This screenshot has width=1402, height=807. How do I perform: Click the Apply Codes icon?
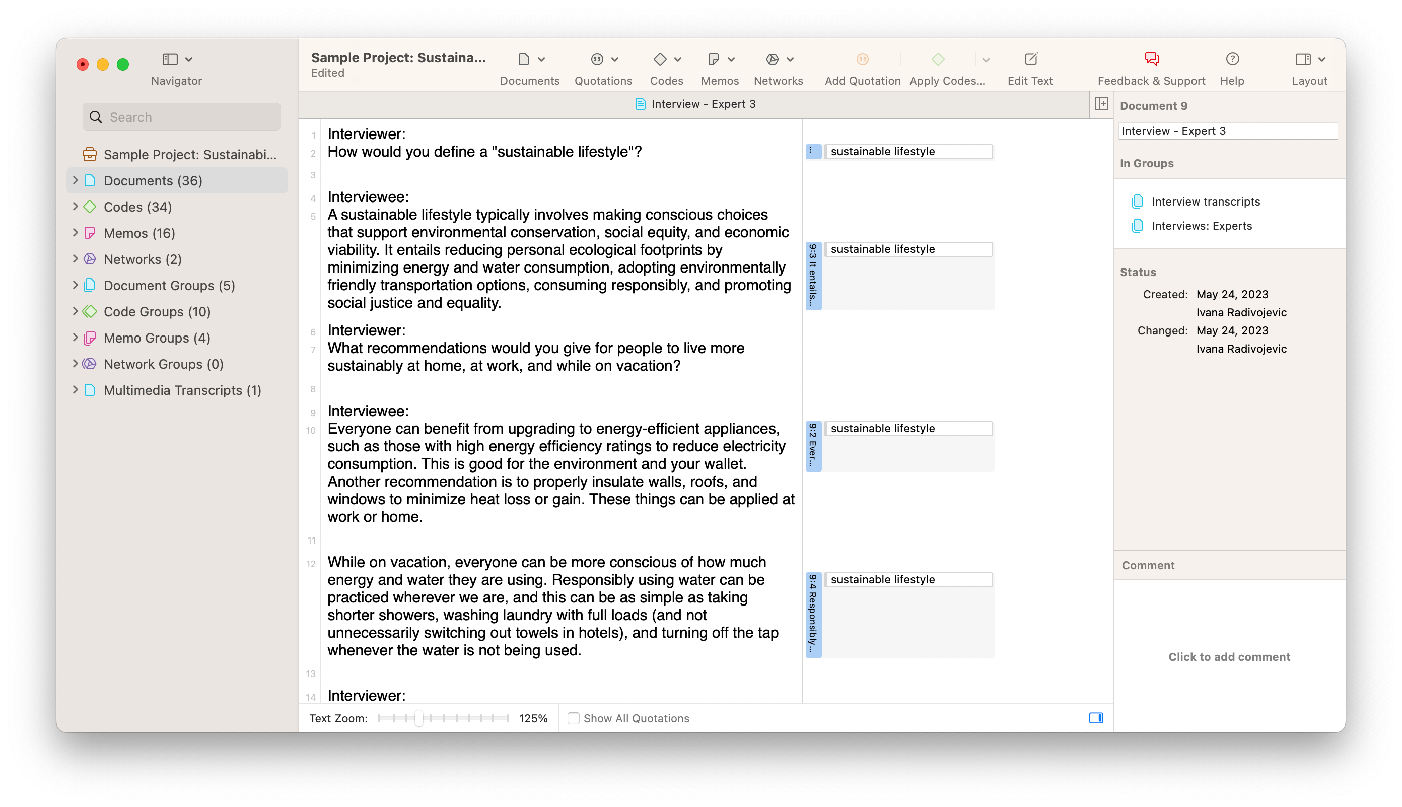[938, 59]
